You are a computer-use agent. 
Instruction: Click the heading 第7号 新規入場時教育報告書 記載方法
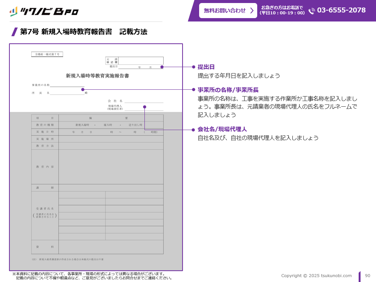tap(83, 32)
